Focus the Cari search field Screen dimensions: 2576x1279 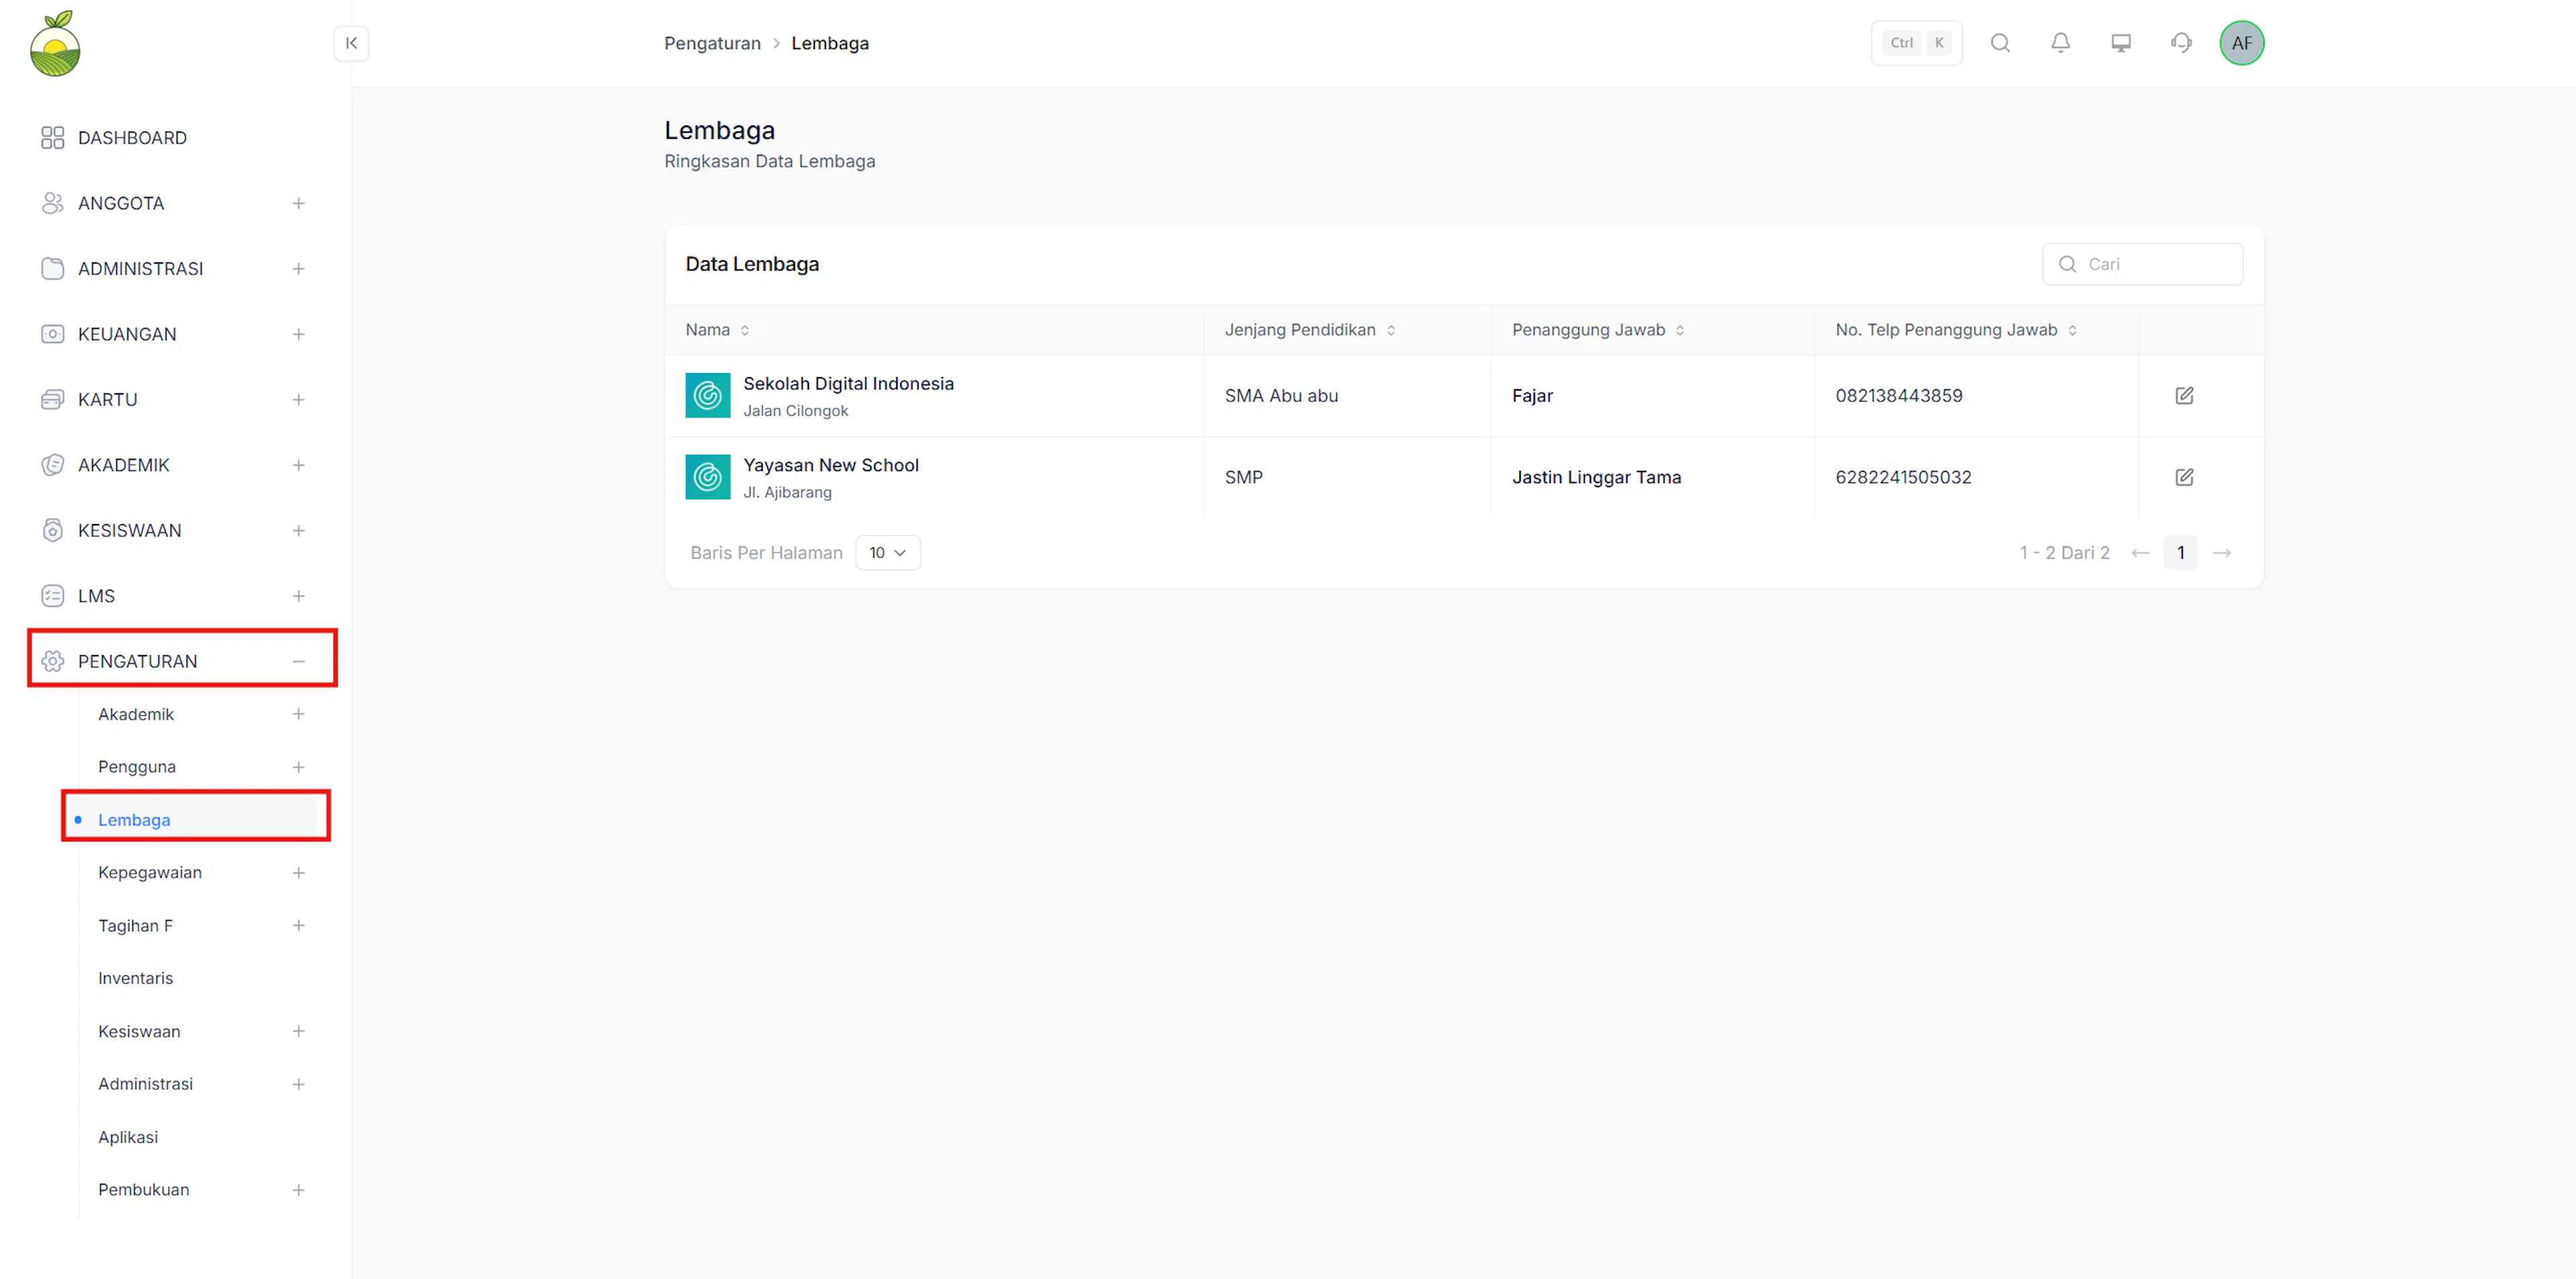click(x=2142, y=264)
